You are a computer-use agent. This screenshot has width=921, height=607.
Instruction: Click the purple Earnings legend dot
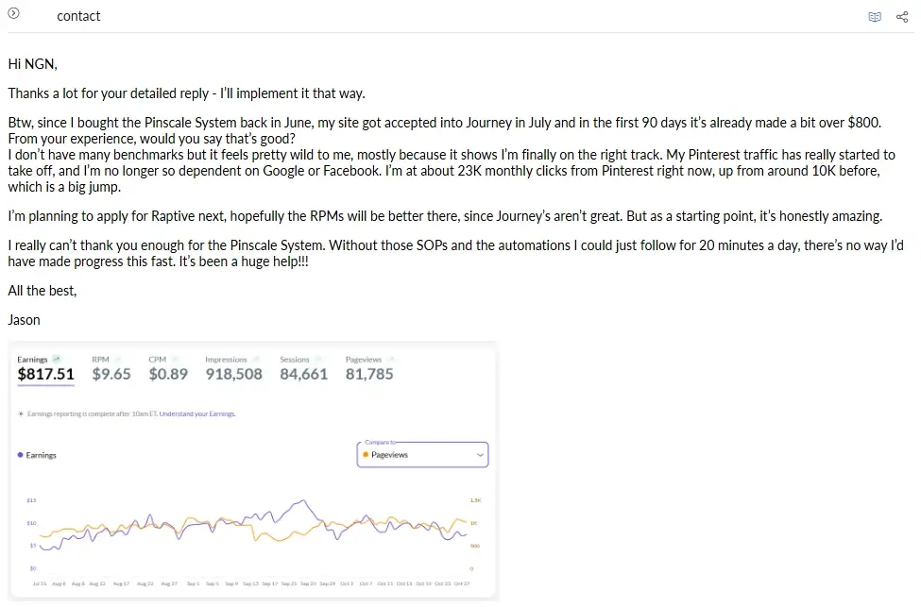point(21,455)
